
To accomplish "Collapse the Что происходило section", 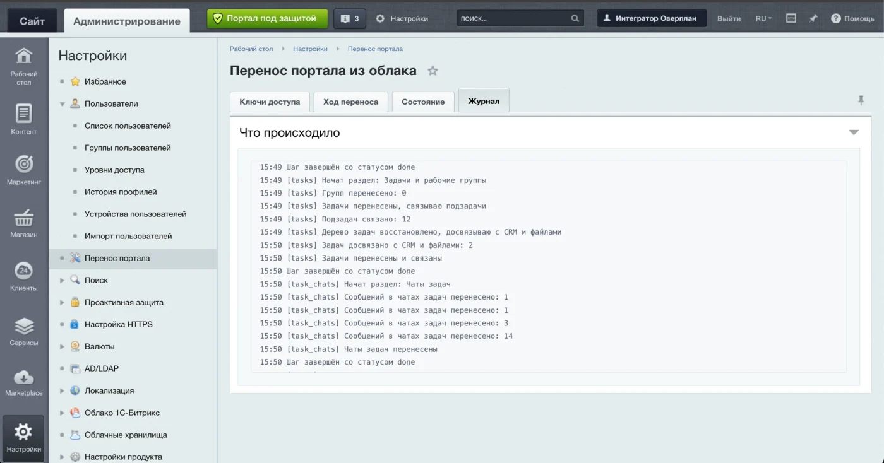I will pyautogui.click(x=854, y=132).
